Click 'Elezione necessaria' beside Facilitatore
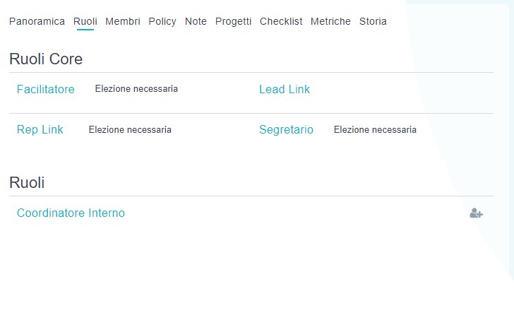Viewport: 514px width, 313px height. pos(136,89)
